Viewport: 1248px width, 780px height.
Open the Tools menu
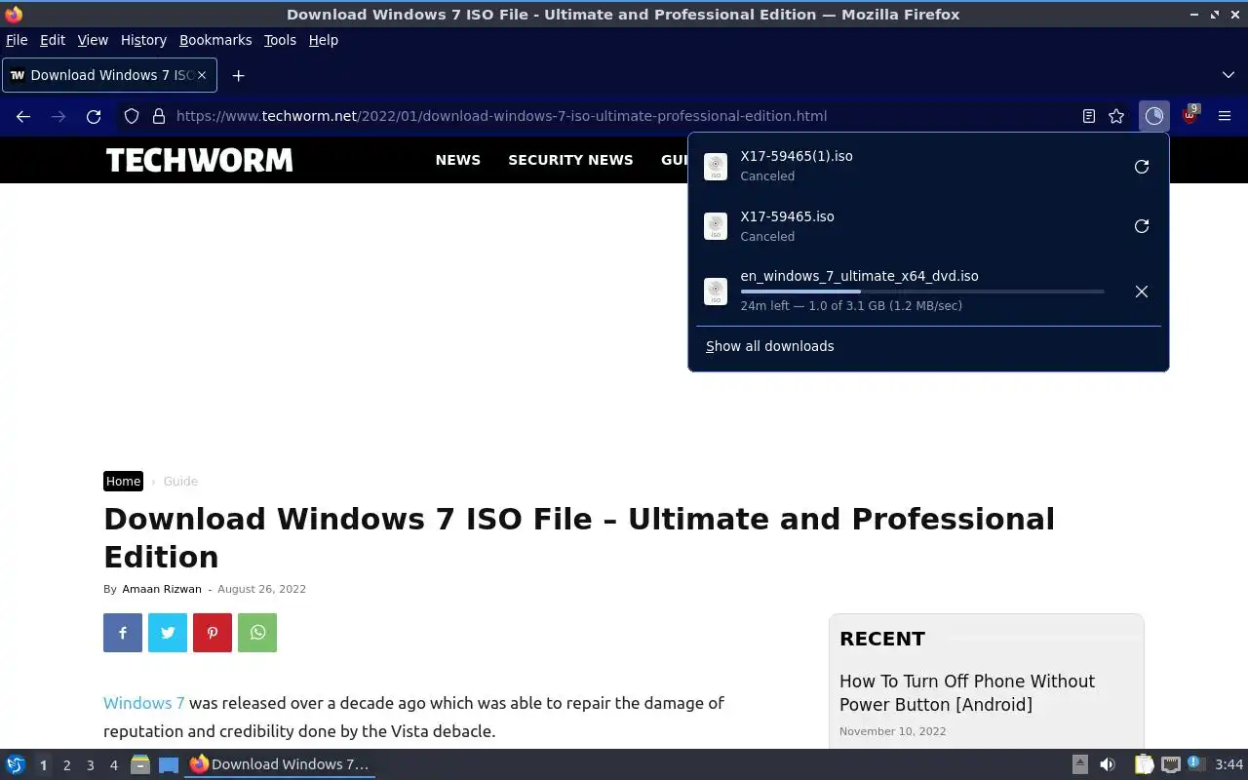pyautogui.click(x=280, y=40)
